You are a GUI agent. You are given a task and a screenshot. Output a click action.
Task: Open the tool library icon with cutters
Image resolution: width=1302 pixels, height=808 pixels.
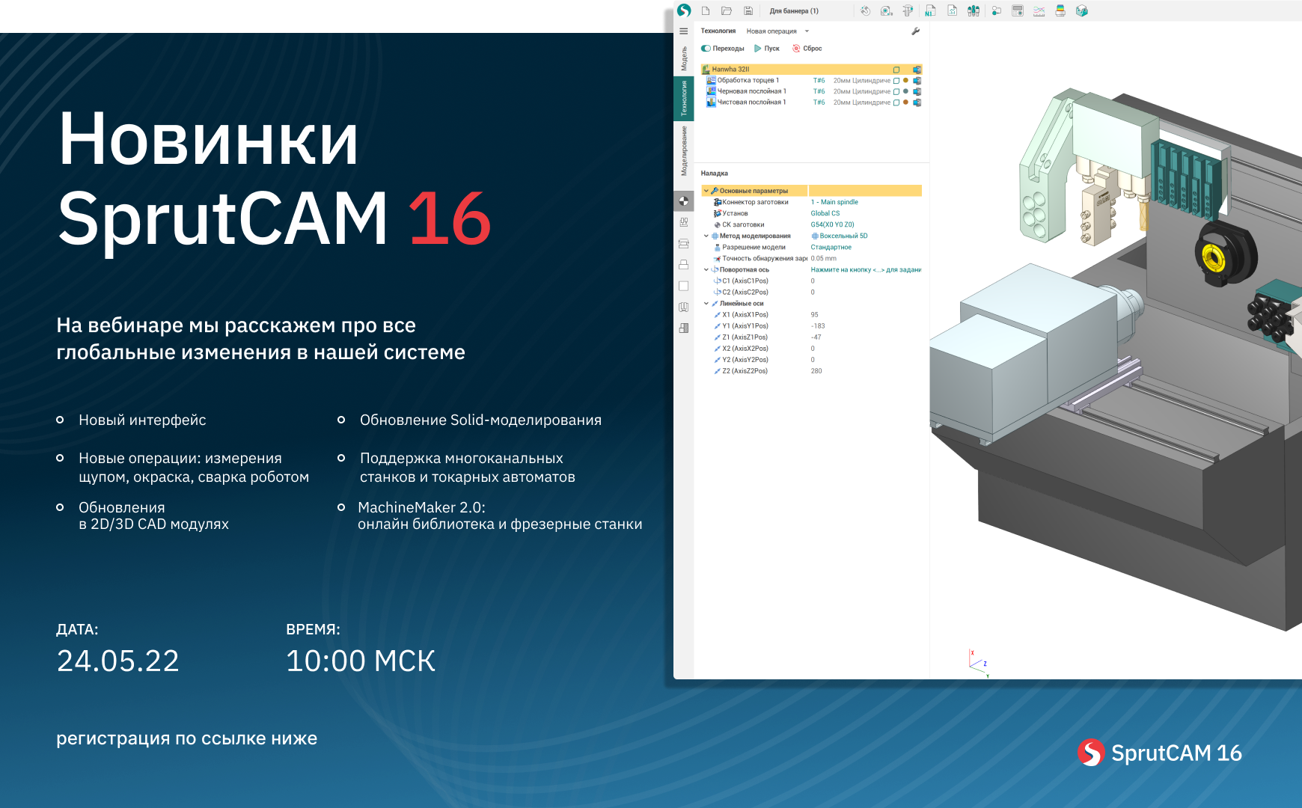(974, 10)
